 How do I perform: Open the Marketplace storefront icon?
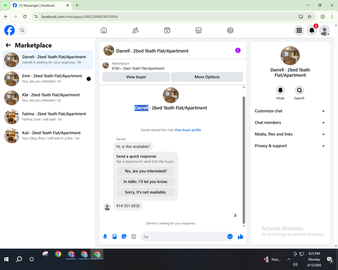[x=199, y=30]
